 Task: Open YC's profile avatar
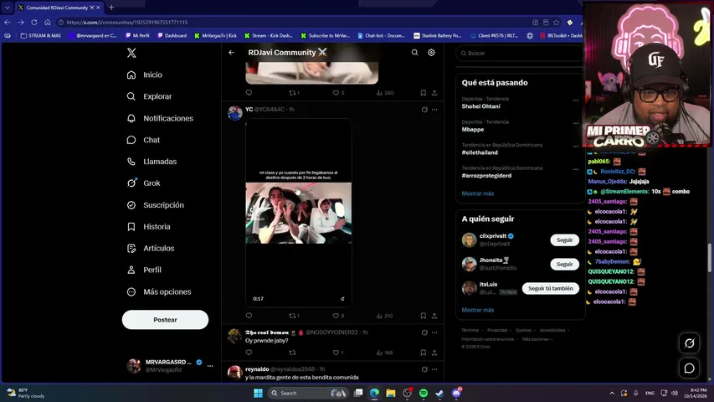[235, 113]
